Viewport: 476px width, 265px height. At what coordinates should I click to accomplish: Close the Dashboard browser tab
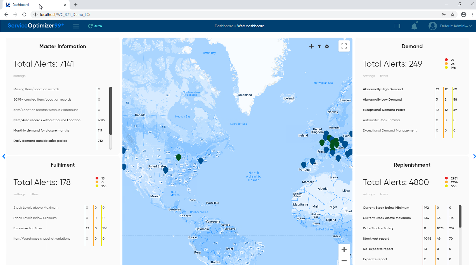click(65, 5)
